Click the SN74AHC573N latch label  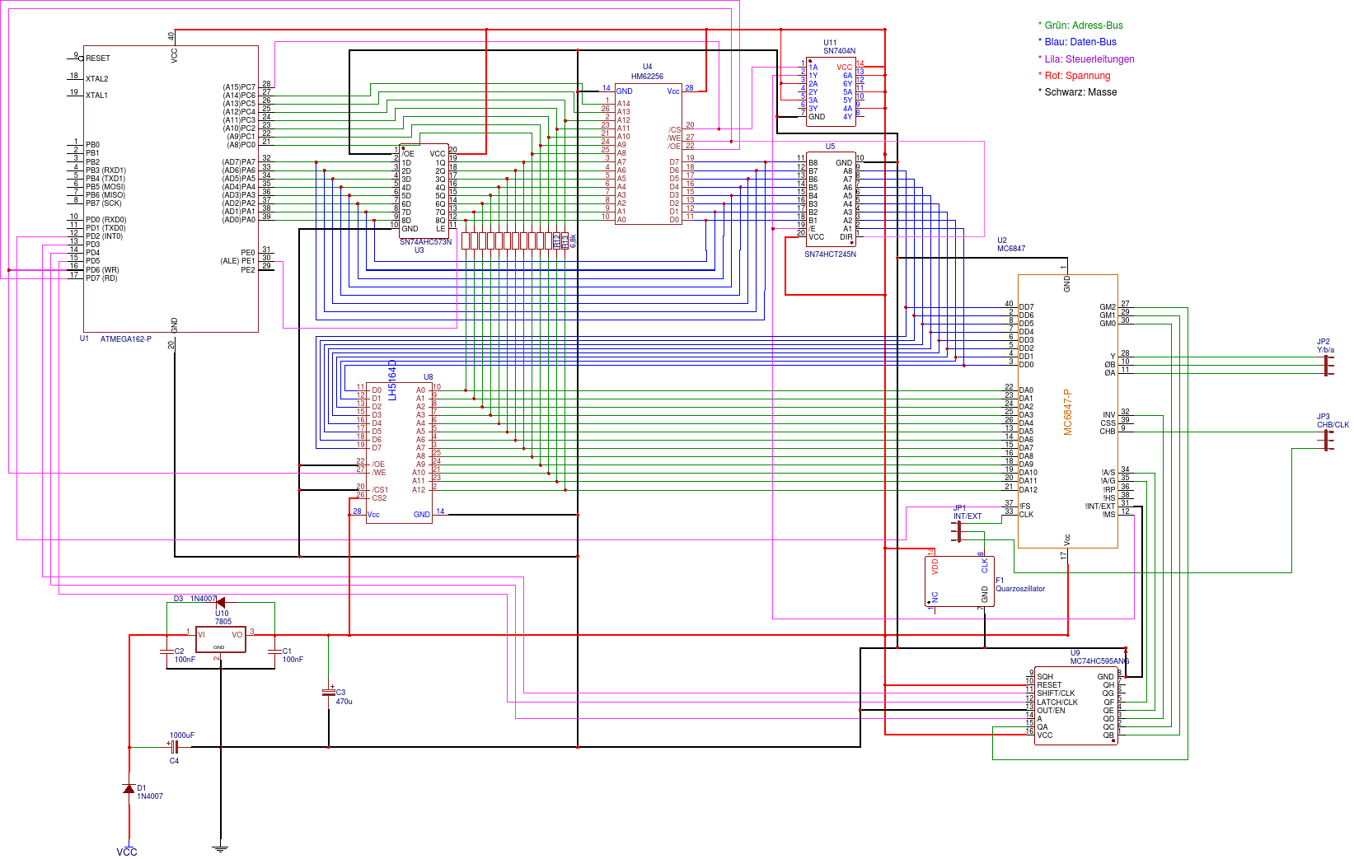(425, 242)
